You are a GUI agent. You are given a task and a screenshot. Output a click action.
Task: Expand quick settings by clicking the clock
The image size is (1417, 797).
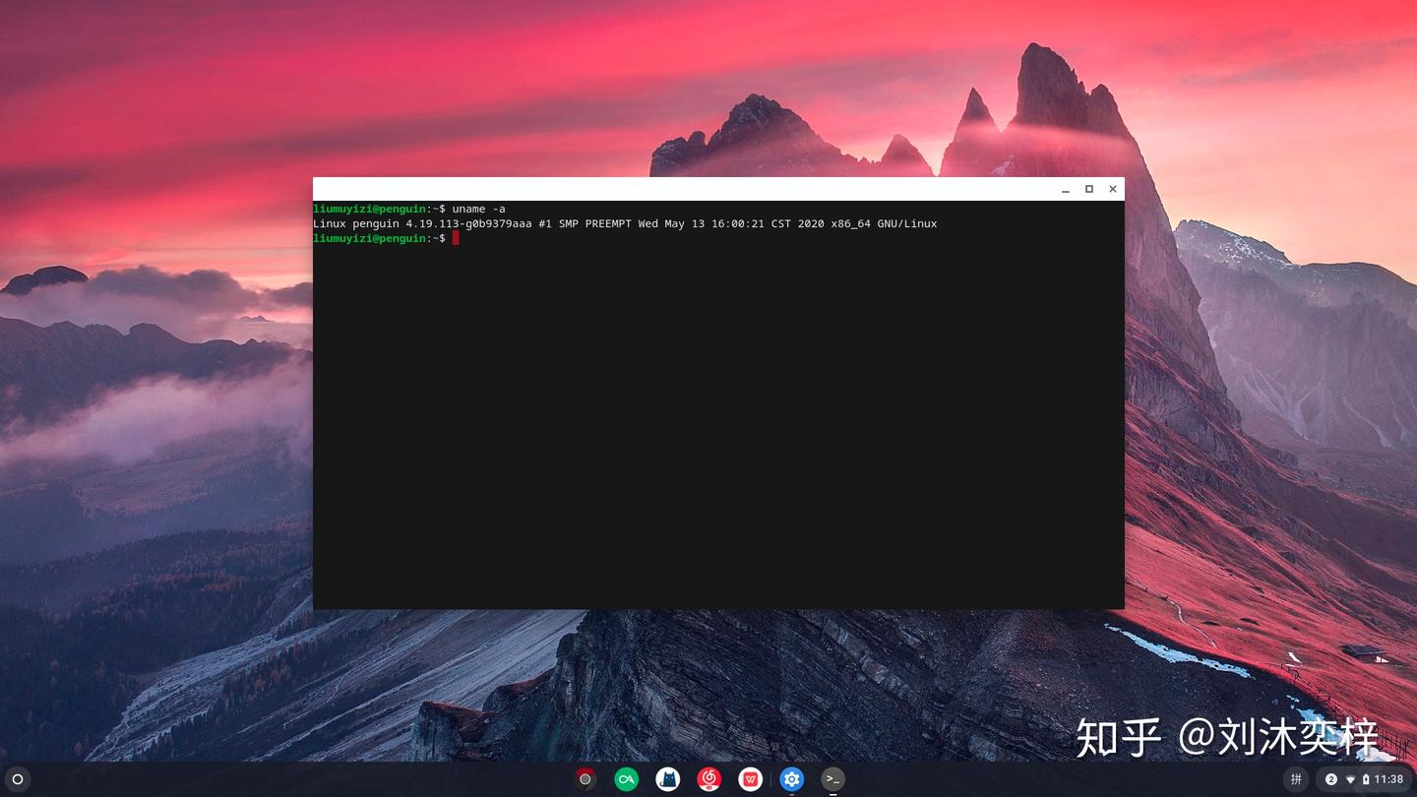[1388, 778]
